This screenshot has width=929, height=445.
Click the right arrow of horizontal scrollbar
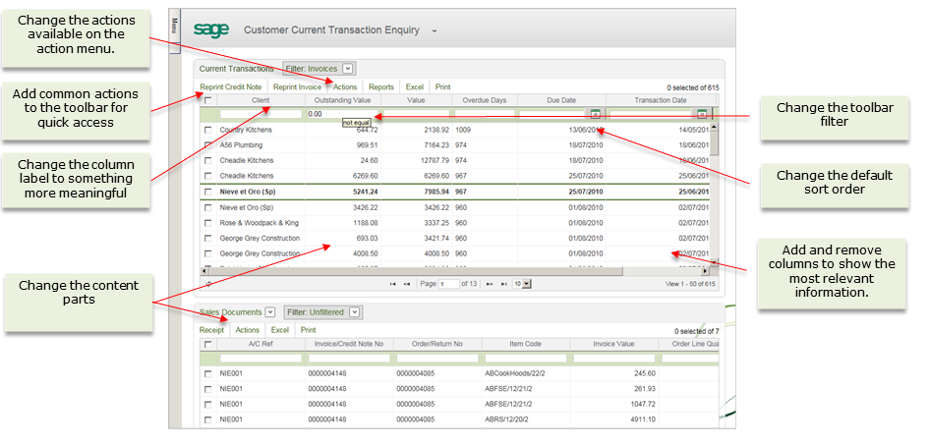click(x=705, y=271)
